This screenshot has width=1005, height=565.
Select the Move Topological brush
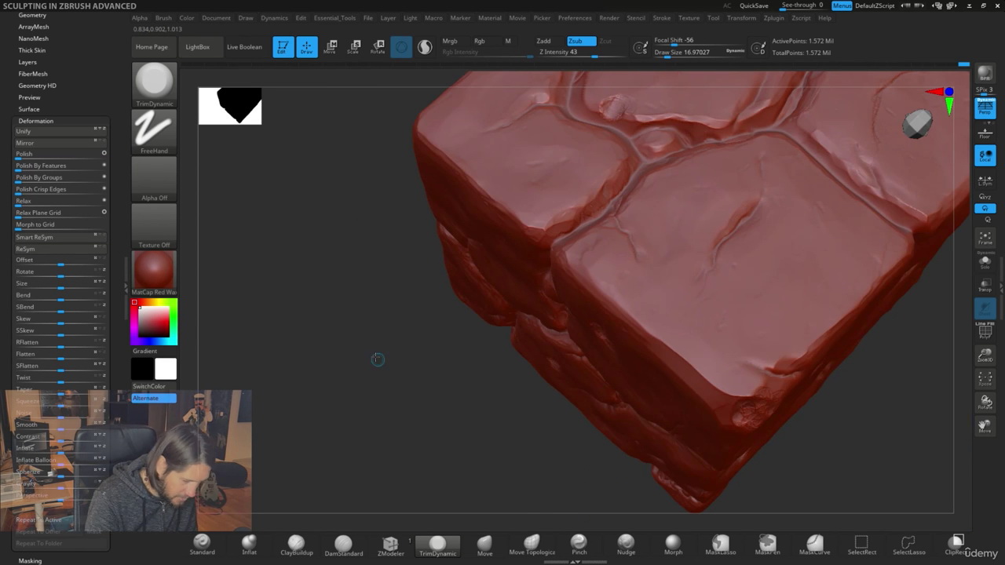pos(532,545)
